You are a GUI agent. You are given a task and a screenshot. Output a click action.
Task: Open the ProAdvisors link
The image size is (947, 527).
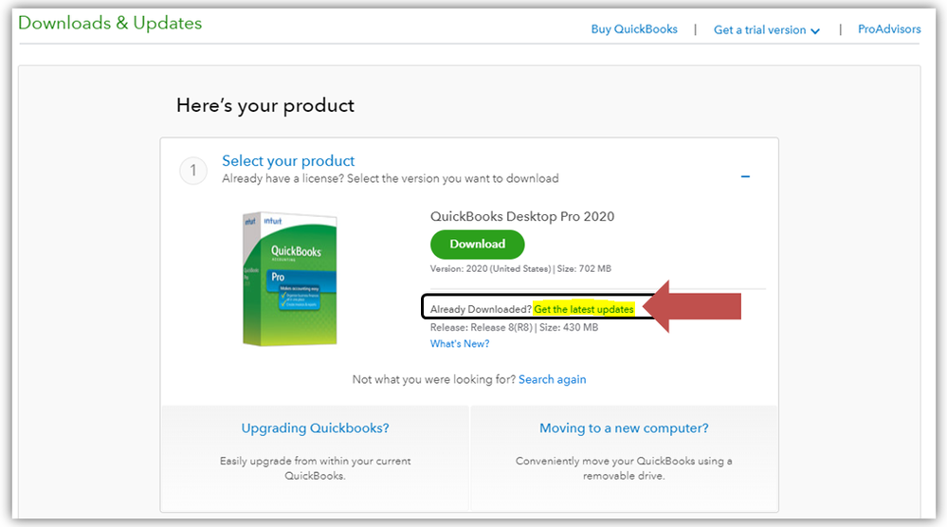[889, 29]
